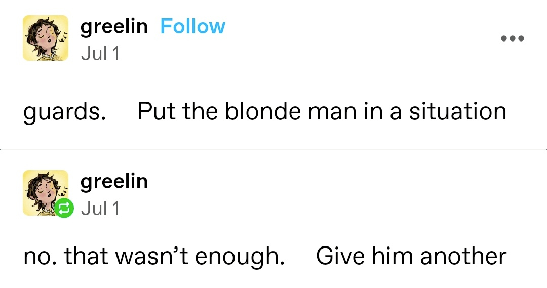547x288 pixels.
Task: Open the Jul 1 timestamp of reblog
Action: point(100,209)
